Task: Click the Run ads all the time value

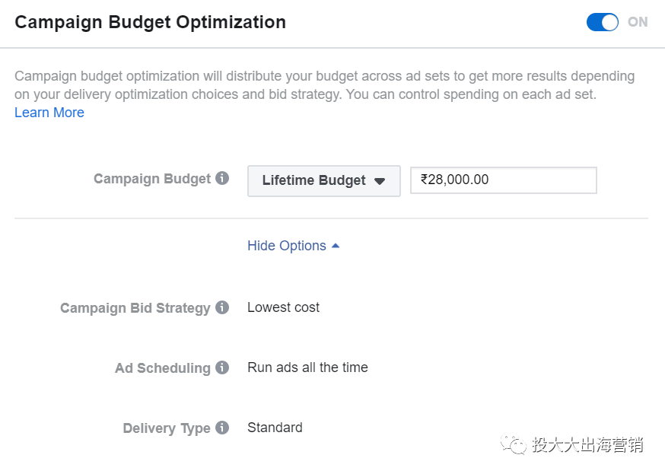Action: point(307,367)
